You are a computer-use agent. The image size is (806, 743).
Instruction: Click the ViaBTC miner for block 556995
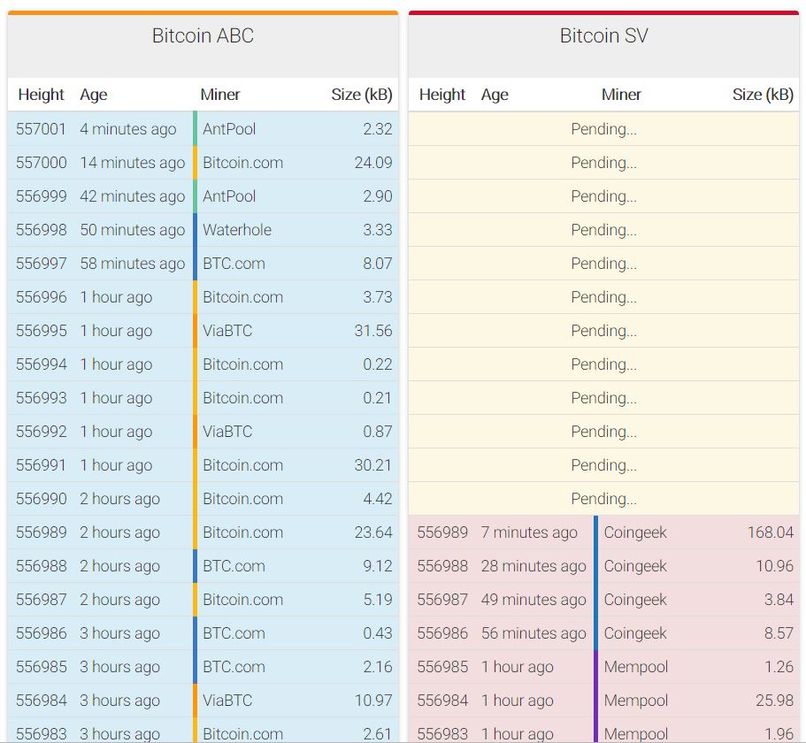(226, 331)
